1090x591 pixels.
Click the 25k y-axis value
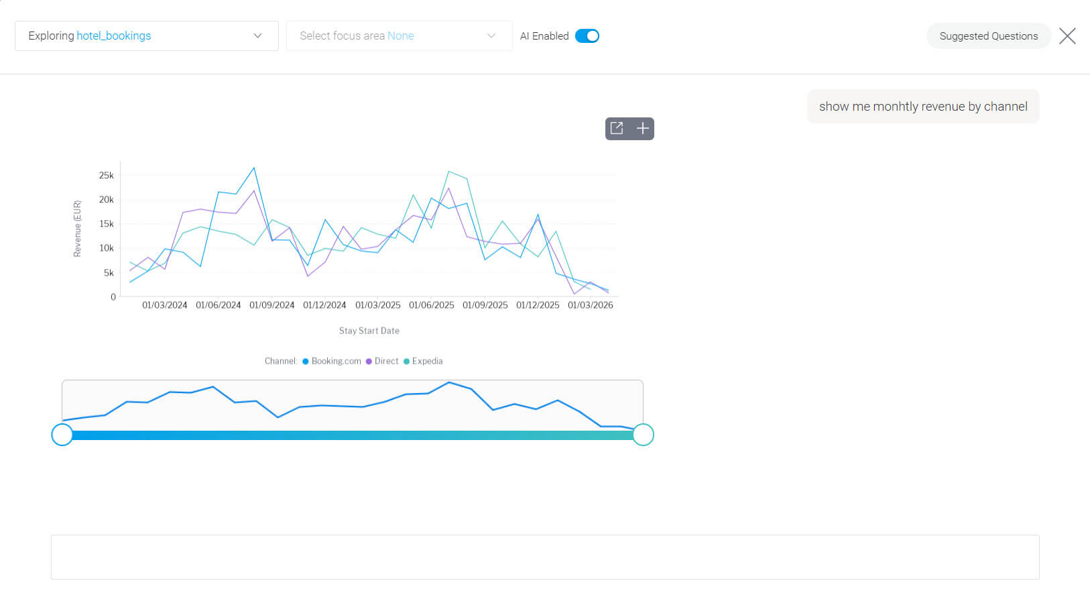click(107, 175)
